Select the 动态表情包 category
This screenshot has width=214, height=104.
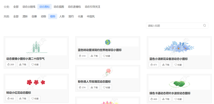click(x=74, y=7)
